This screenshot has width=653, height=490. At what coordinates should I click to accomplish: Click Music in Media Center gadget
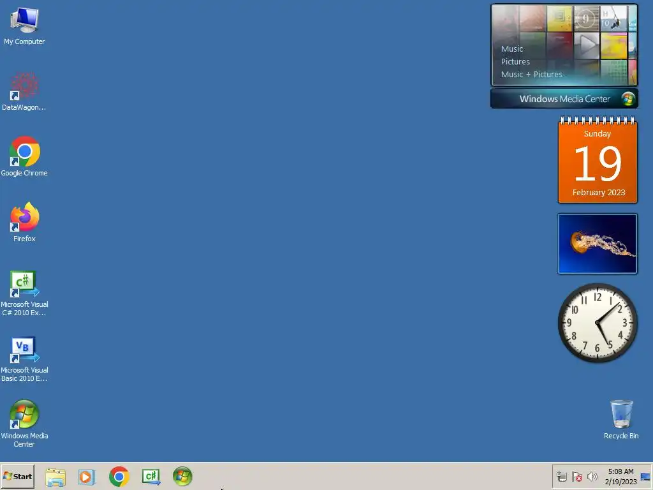512,48
